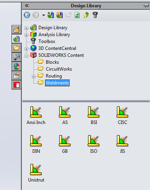Click the Refresh toolbar icon

click(77, 15)
